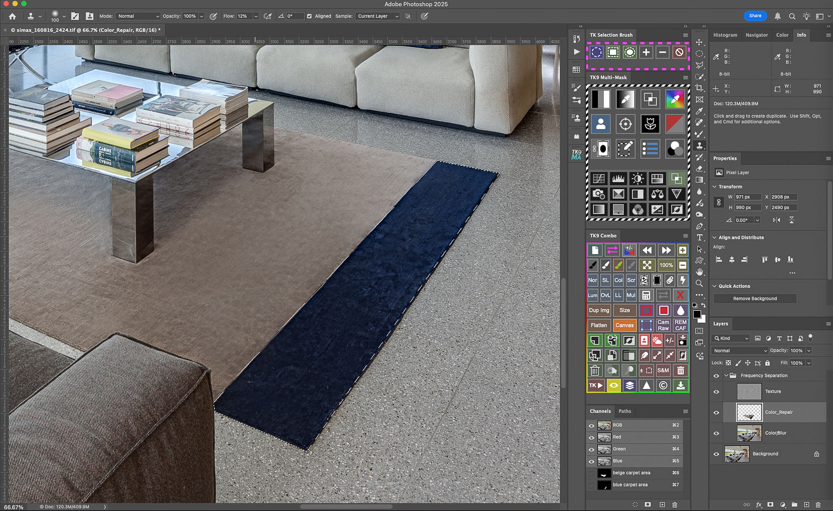Open the Flow value dropdown arrow
The image size is (833, 511).
click(x=255, y=16)
